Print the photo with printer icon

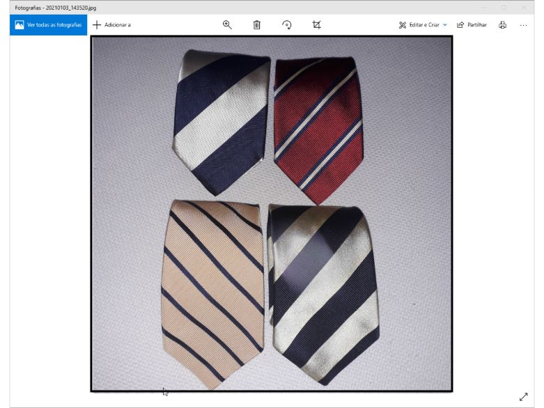[502, 24]
